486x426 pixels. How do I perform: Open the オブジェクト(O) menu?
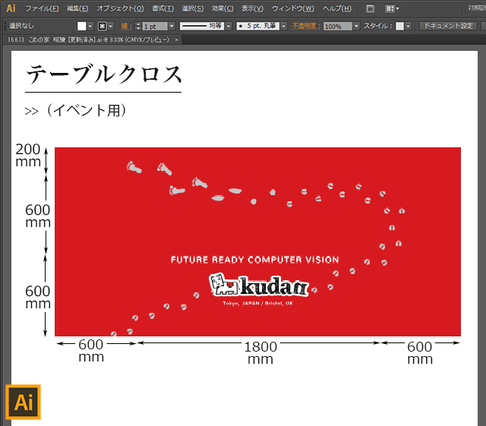pos(120,8)
